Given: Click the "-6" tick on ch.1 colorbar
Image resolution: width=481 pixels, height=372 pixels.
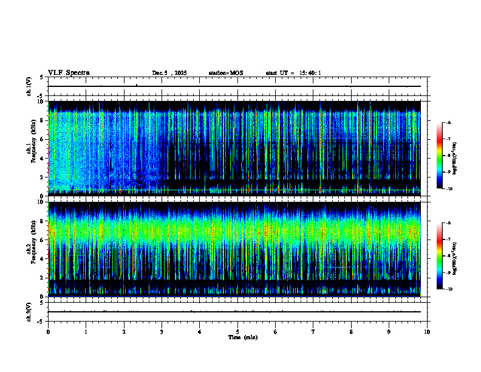Looking at the screenshot, I should (x=448, y=122).
